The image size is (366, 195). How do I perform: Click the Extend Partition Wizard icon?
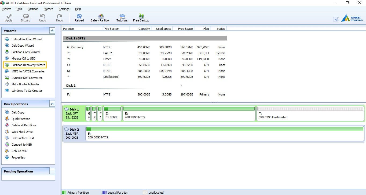(x=7, y=39)
